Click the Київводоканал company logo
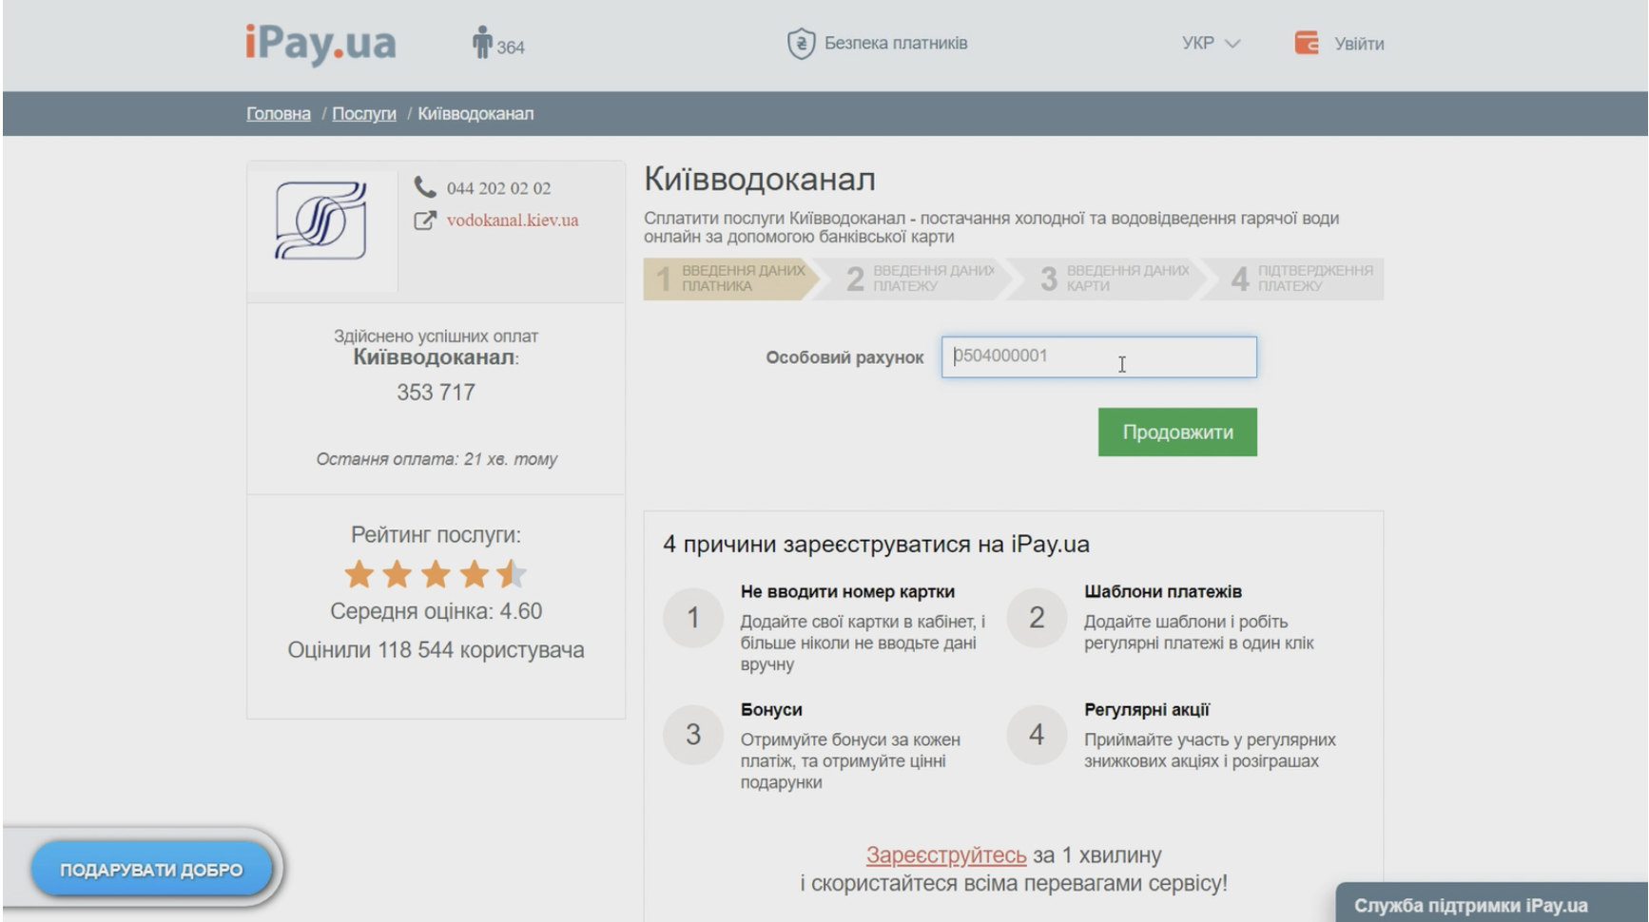 click(x=321, y=221)
